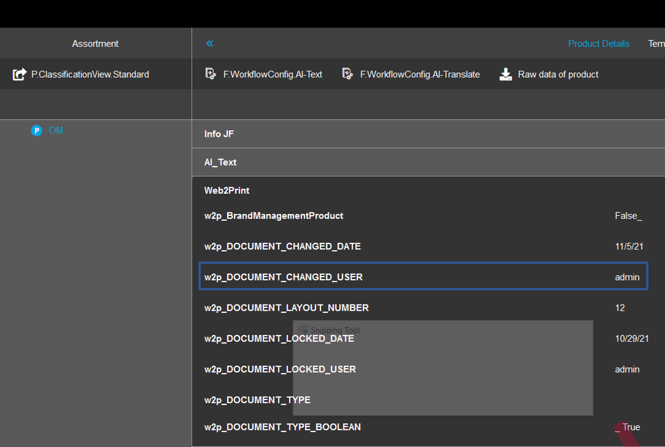The width and height of the screenshot is (665, 447).
Task: Select the w2p_DOCUMENT_CHANGED_USER row
Action: [x=283, y=276]
